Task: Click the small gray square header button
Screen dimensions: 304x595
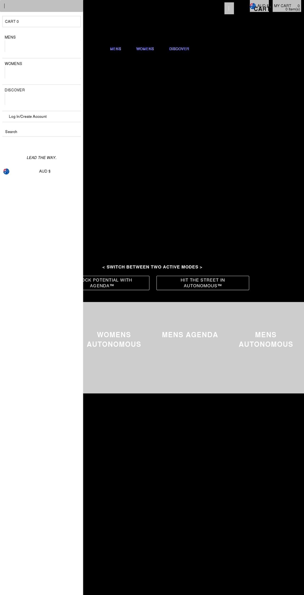Action: point(229,8)
